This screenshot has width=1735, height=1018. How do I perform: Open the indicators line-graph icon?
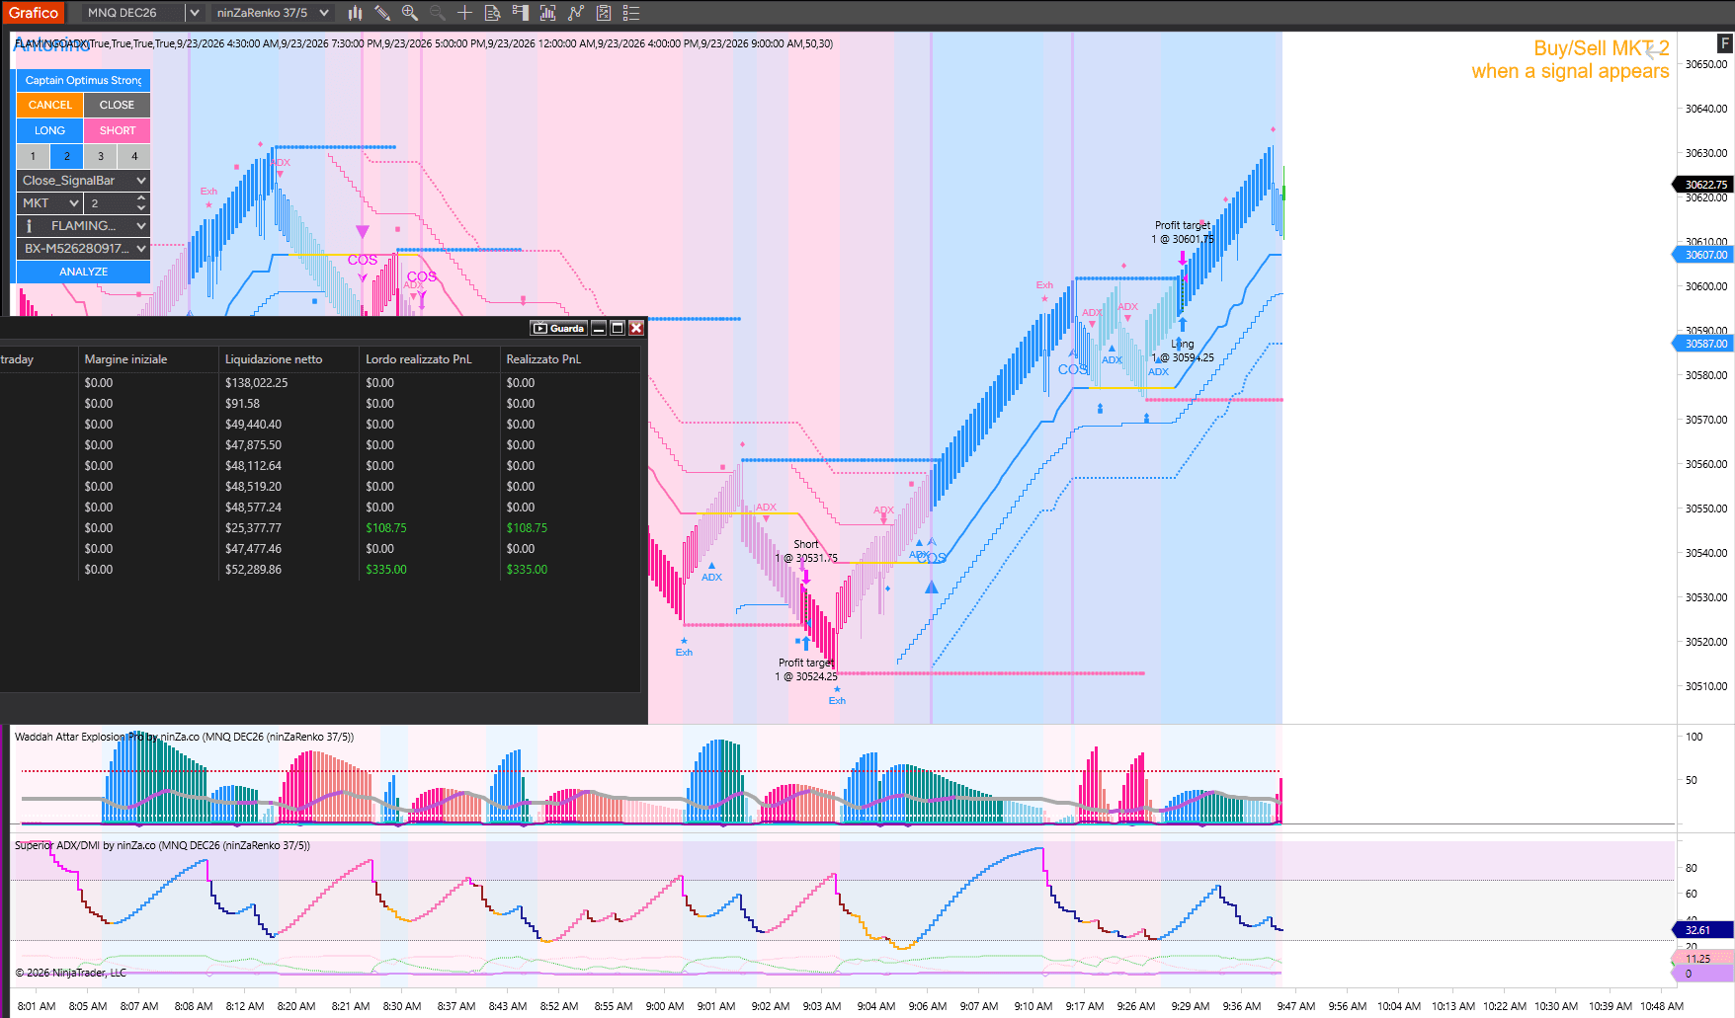(x=575, y=13)
